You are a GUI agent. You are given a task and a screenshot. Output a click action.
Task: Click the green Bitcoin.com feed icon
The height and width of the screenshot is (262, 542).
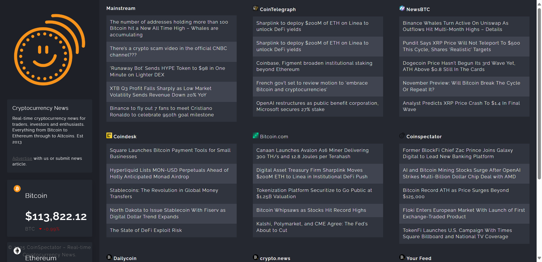pyautogui.click(x=256, y=135)
